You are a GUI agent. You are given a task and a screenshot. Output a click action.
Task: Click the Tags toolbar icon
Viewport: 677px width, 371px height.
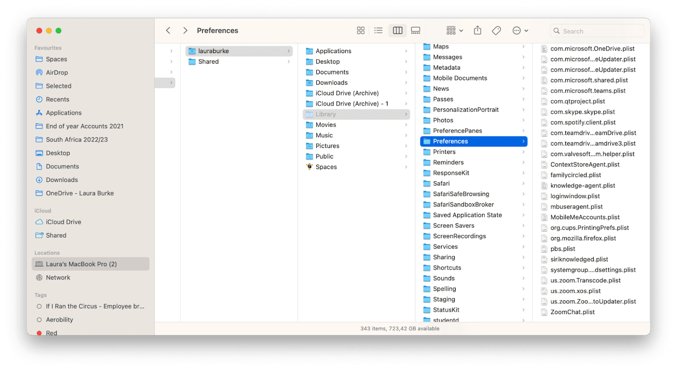496,30
